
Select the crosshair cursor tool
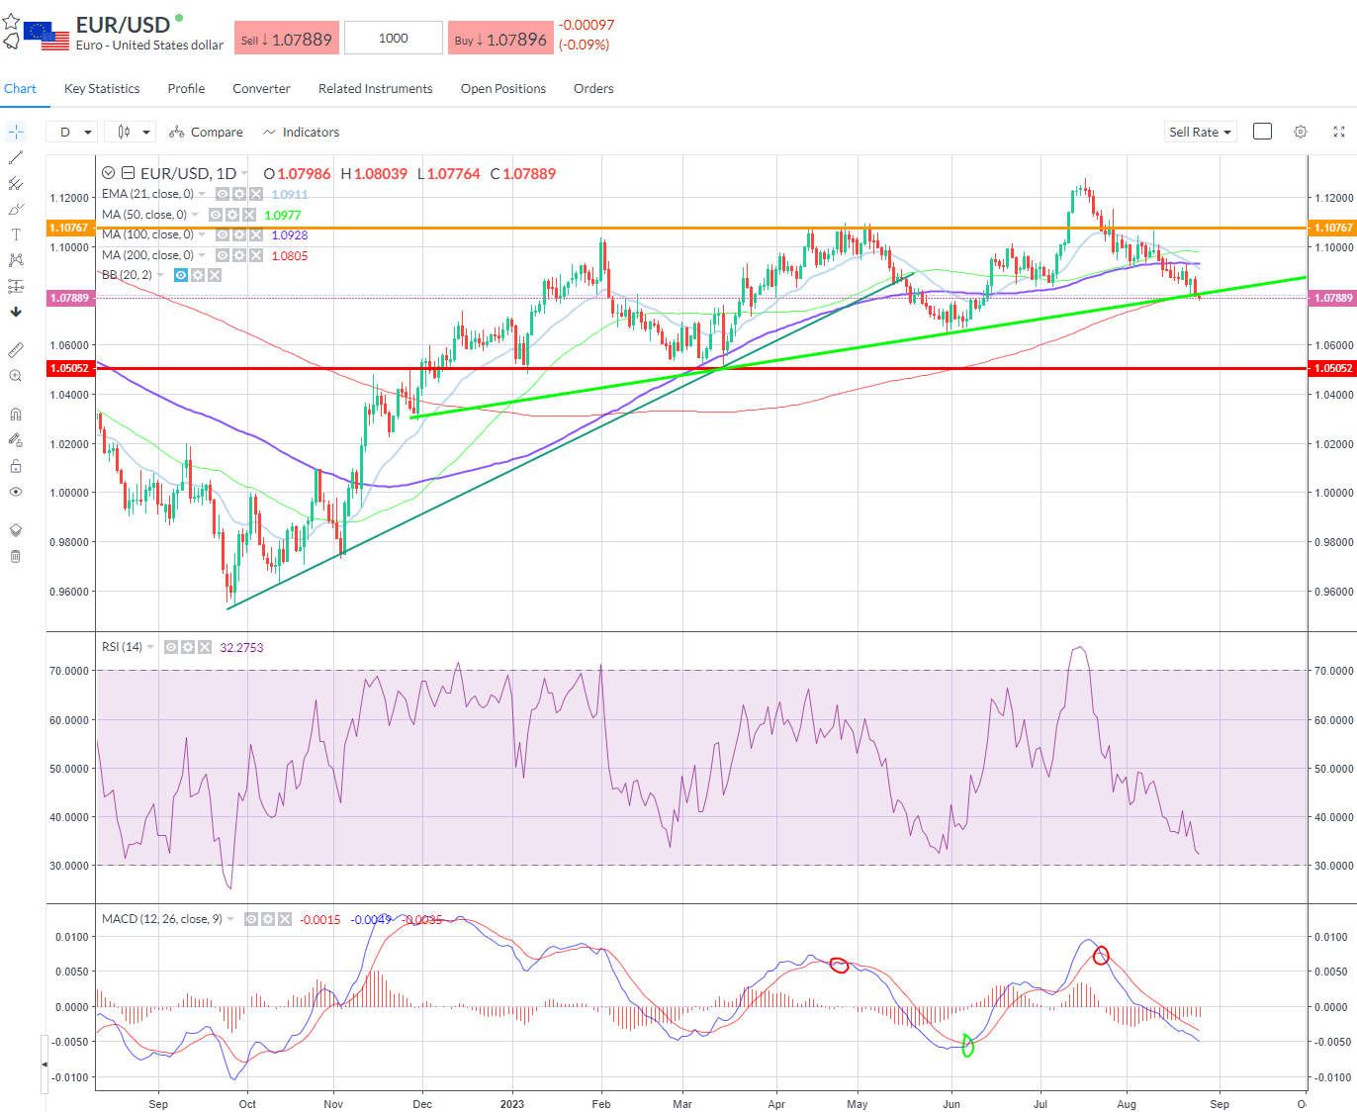[16, 131]
